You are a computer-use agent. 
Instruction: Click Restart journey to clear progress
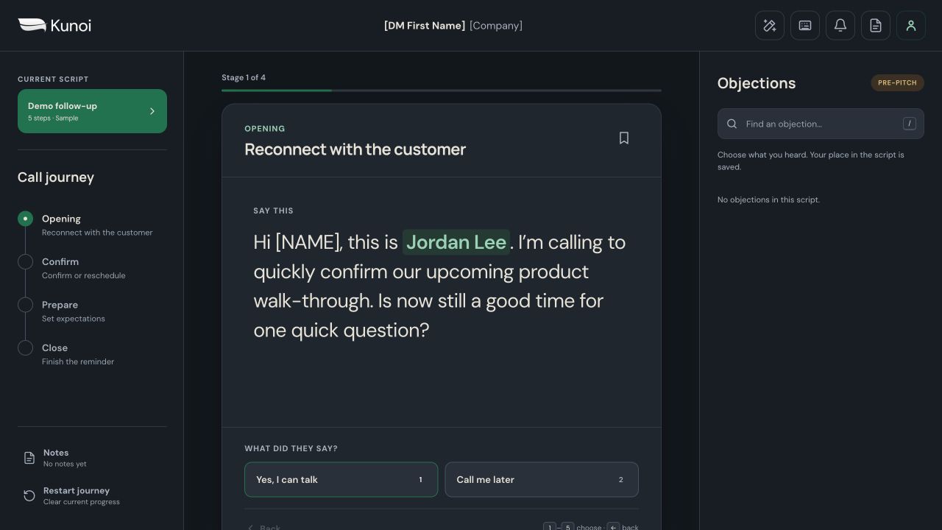92,496
